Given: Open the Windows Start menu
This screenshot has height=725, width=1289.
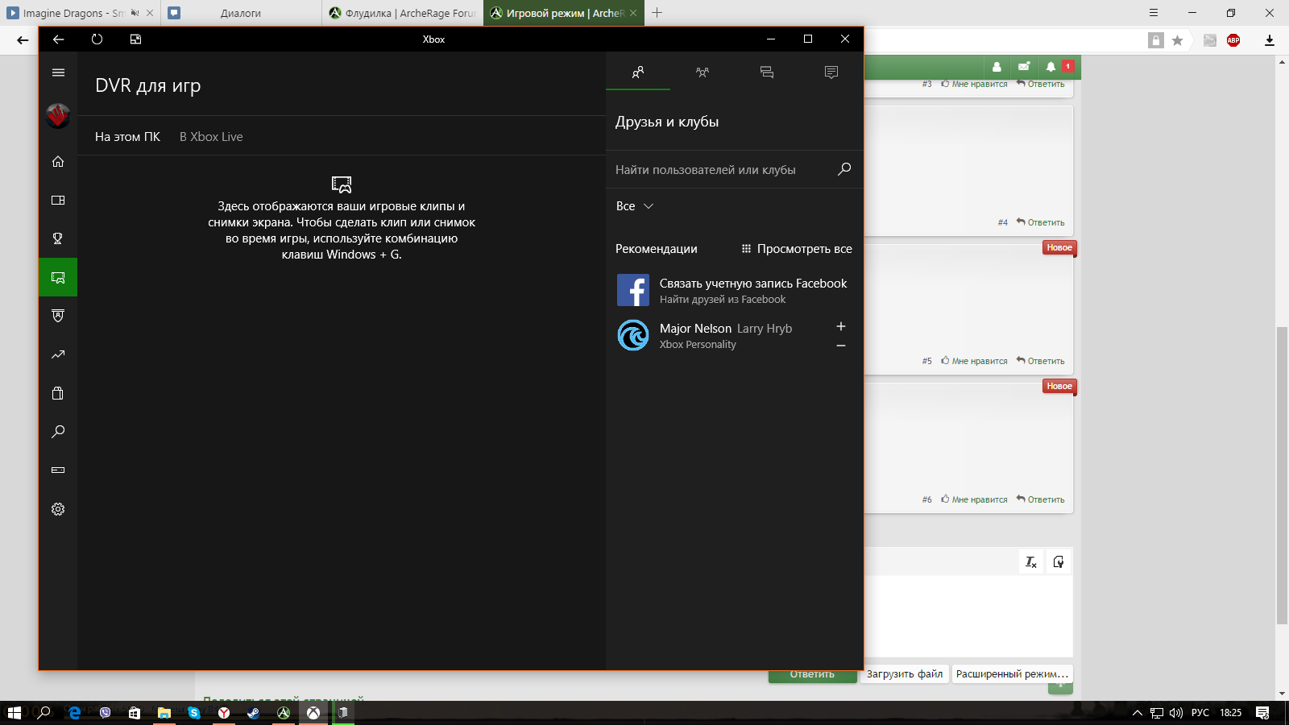Looking at the screenshot, I should coord(15,713).
